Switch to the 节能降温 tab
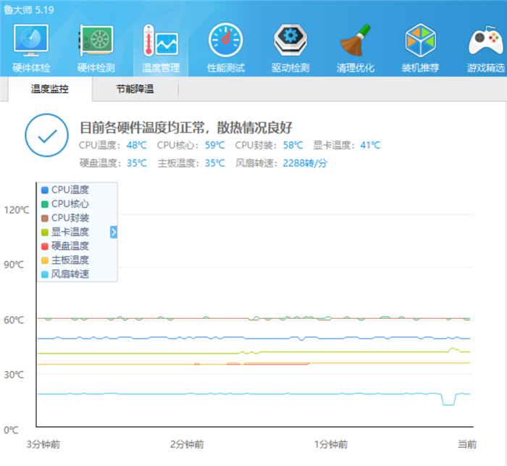The image size is (507, 466). tap(135, 90)
